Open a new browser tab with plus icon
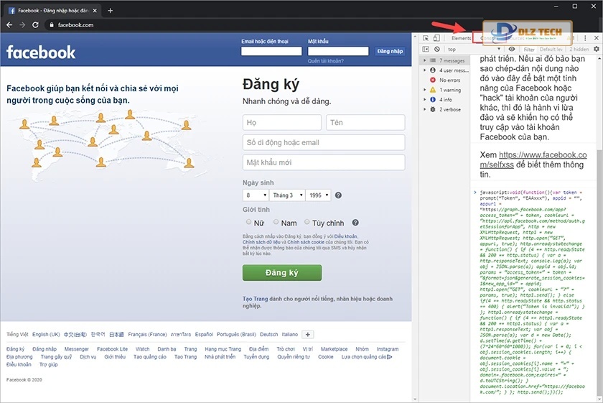 point(110,11)
